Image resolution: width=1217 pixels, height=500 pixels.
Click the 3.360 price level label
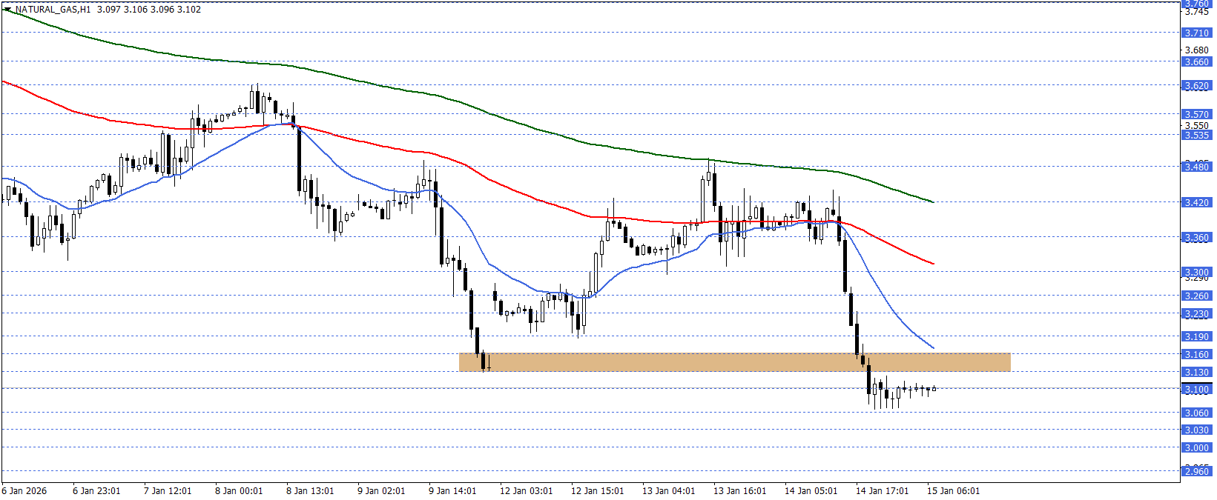click(1195, 238)
